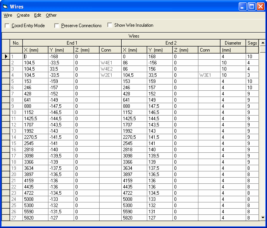Screen dimensions: 267x228
Task: Open the Wire menu
Action: click(x=8, y=15)
